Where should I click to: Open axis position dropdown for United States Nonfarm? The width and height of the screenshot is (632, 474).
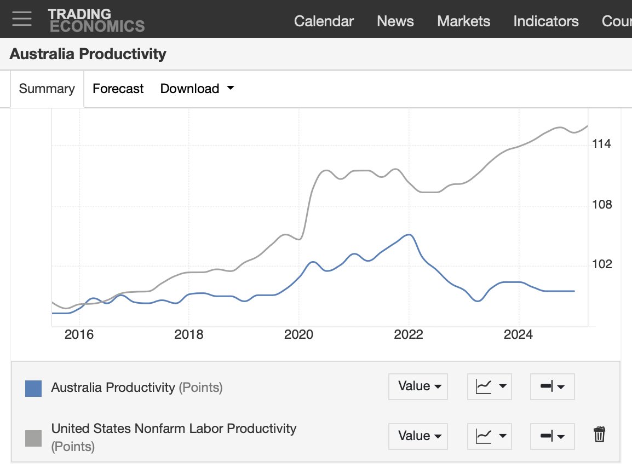[552, 436]
